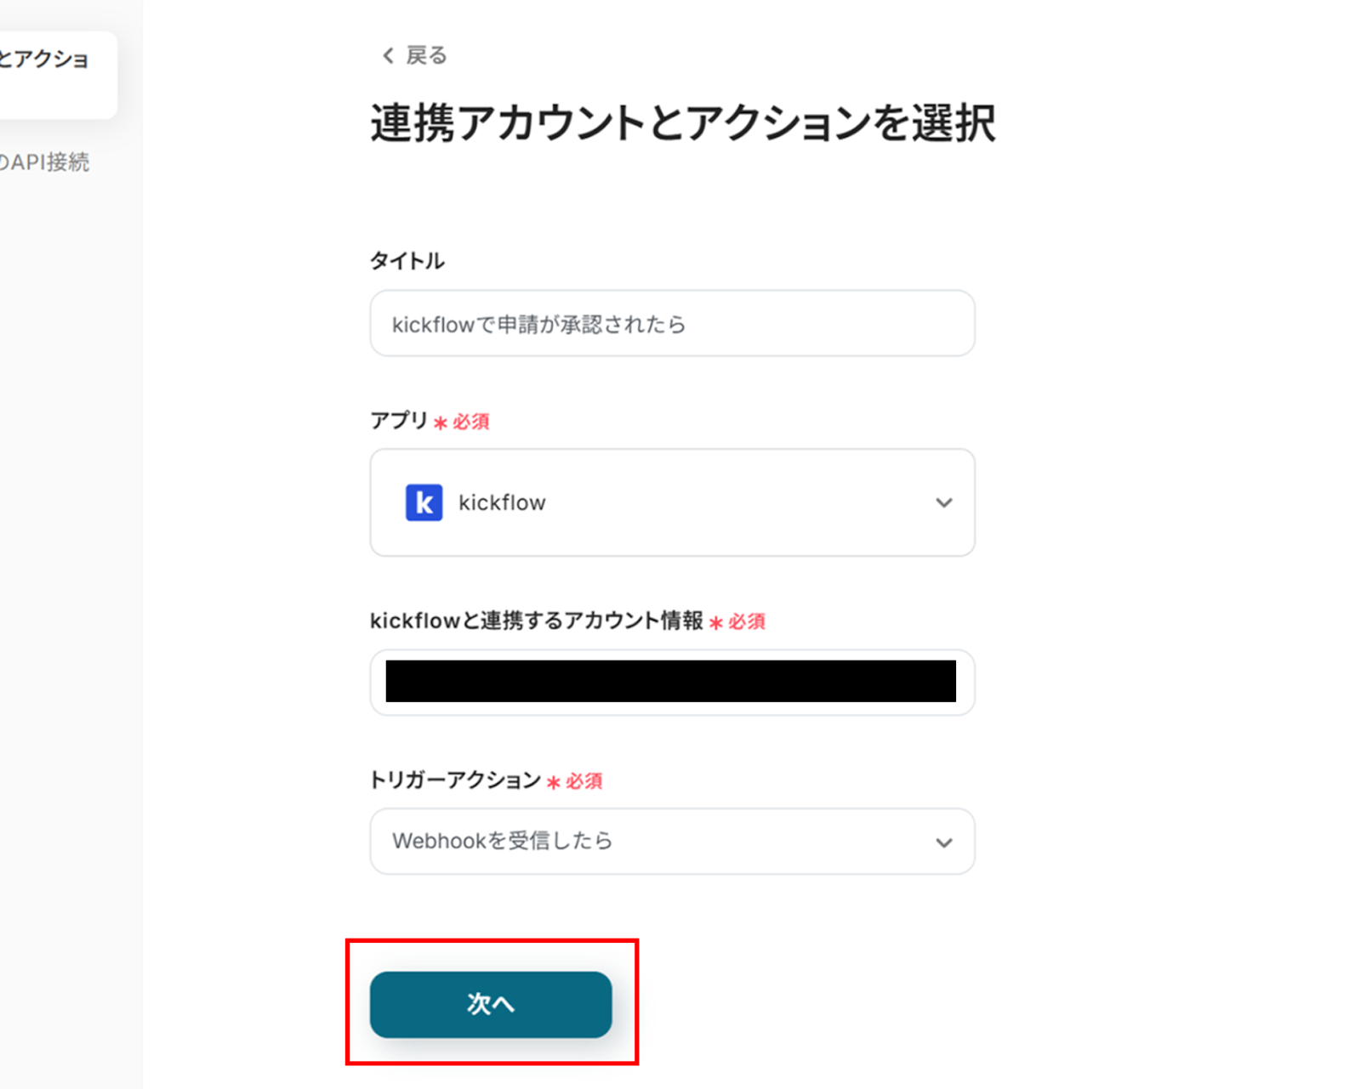Click the 必須 marker beside アプリ
Viewport: 1361px width, 1089px height.
point(470,423)
